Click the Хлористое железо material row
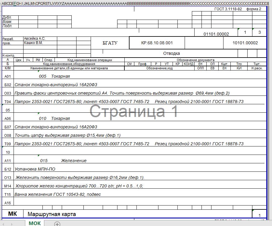The image size is (272, 226). click(79, 186)
